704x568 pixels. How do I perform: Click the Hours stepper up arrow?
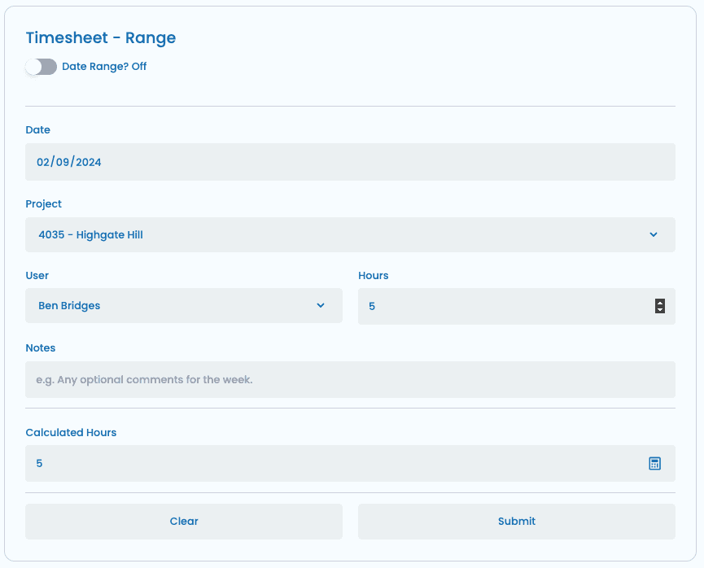point(659,303)
